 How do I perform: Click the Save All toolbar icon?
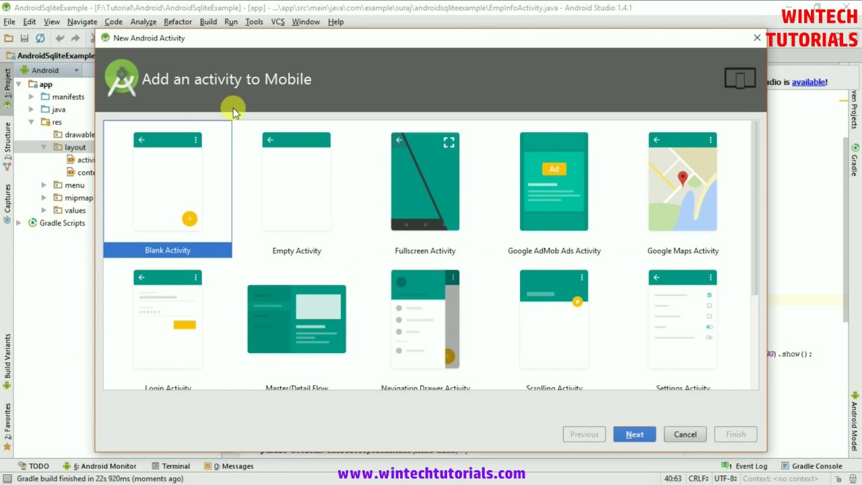[x=24, y=38]
